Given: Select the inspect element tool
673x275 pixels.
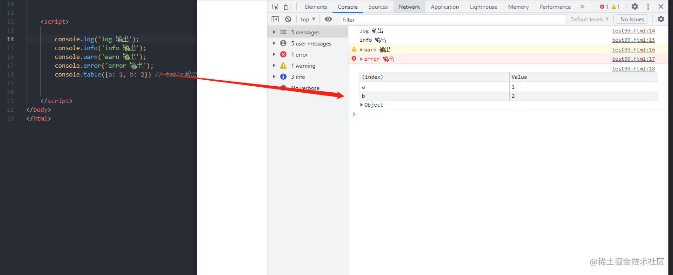Looking at the screenshot, I should click(x=274, y=6).
